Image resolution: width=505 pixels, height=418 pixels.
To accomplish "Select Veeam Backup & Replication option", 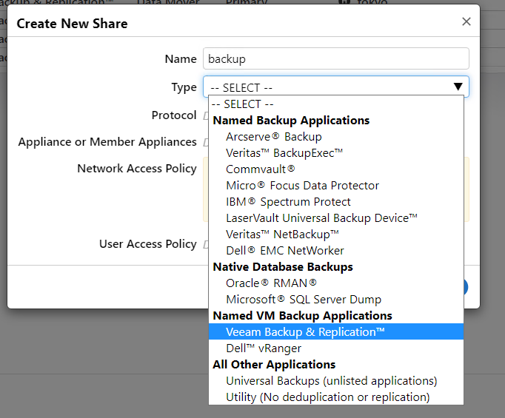I will point(336,331).
